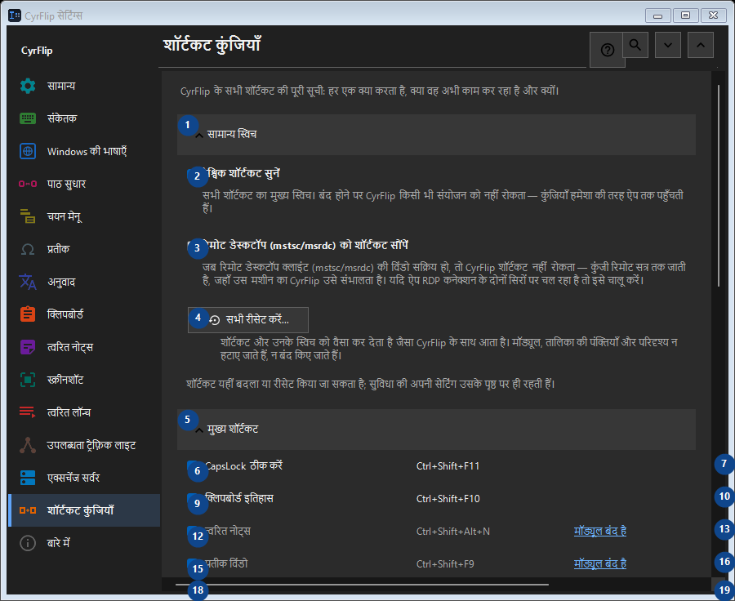Click the पाठ सुधार sidebar icon
735x601 pixels.
point(28,184)
